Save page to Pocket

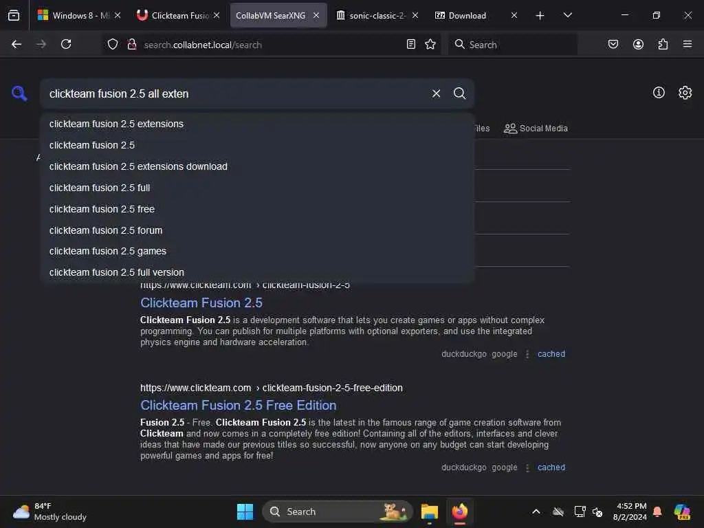coord(613,44)
